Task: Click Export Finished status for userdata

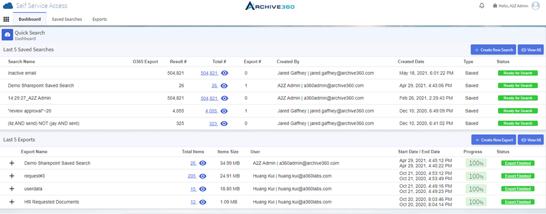Action: point(517,189)
